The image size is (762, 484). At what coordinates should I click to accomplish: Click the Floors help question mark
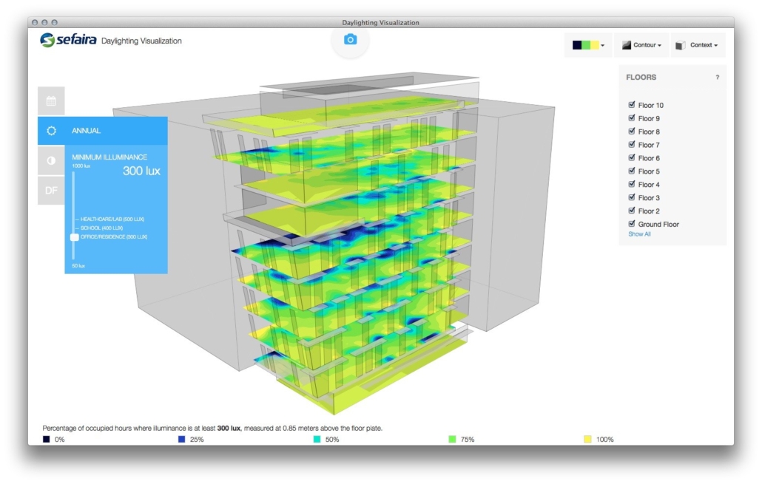click(x=717, y=78)
